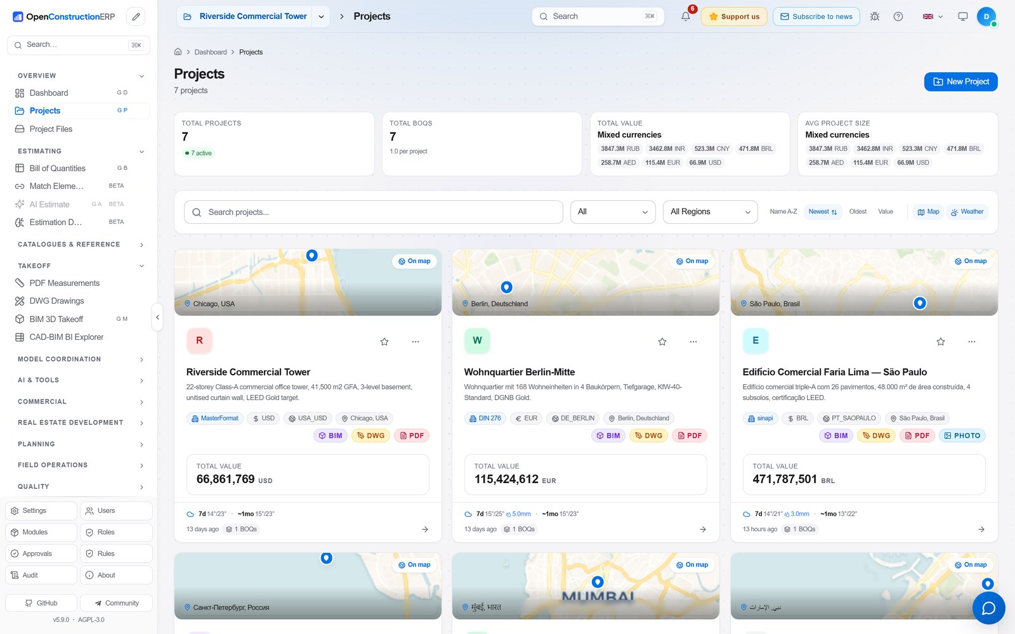Open PDF Measurements
Image resolution: width=1015 pixels, height=634 pixels.
79,283
